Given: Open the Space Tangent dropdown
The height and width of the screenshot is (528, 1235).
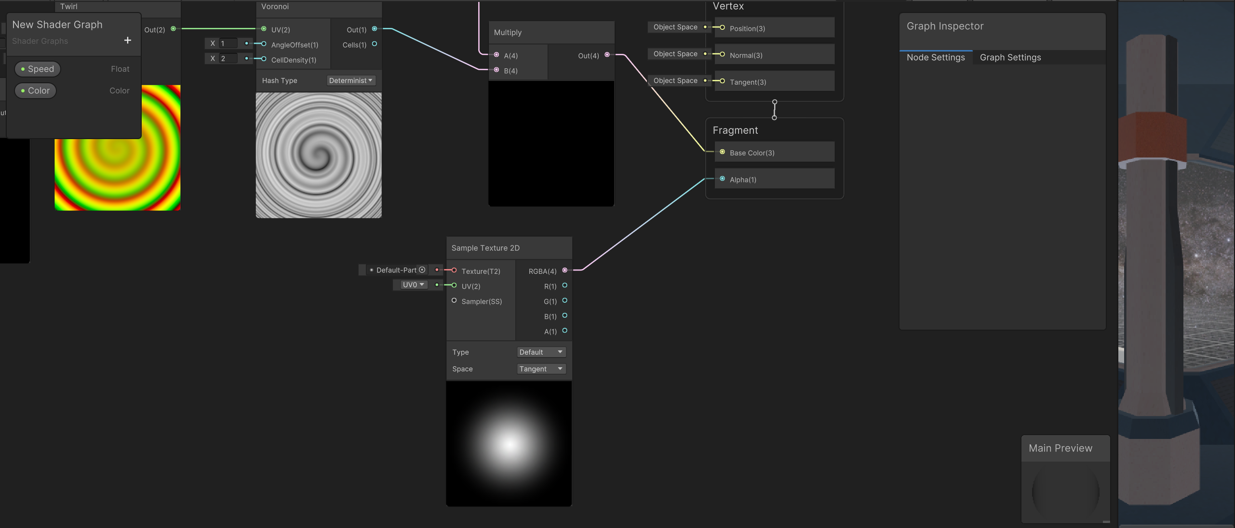Looking at the screenshot, I should (541, 369).
